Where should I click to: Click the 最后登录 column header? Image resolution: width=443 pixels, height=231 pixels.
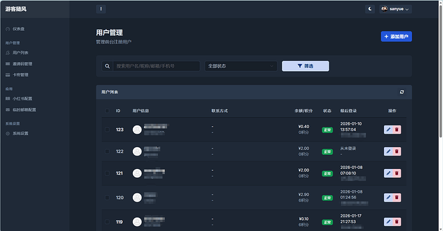pyautogui.click(x=349, y=111)
